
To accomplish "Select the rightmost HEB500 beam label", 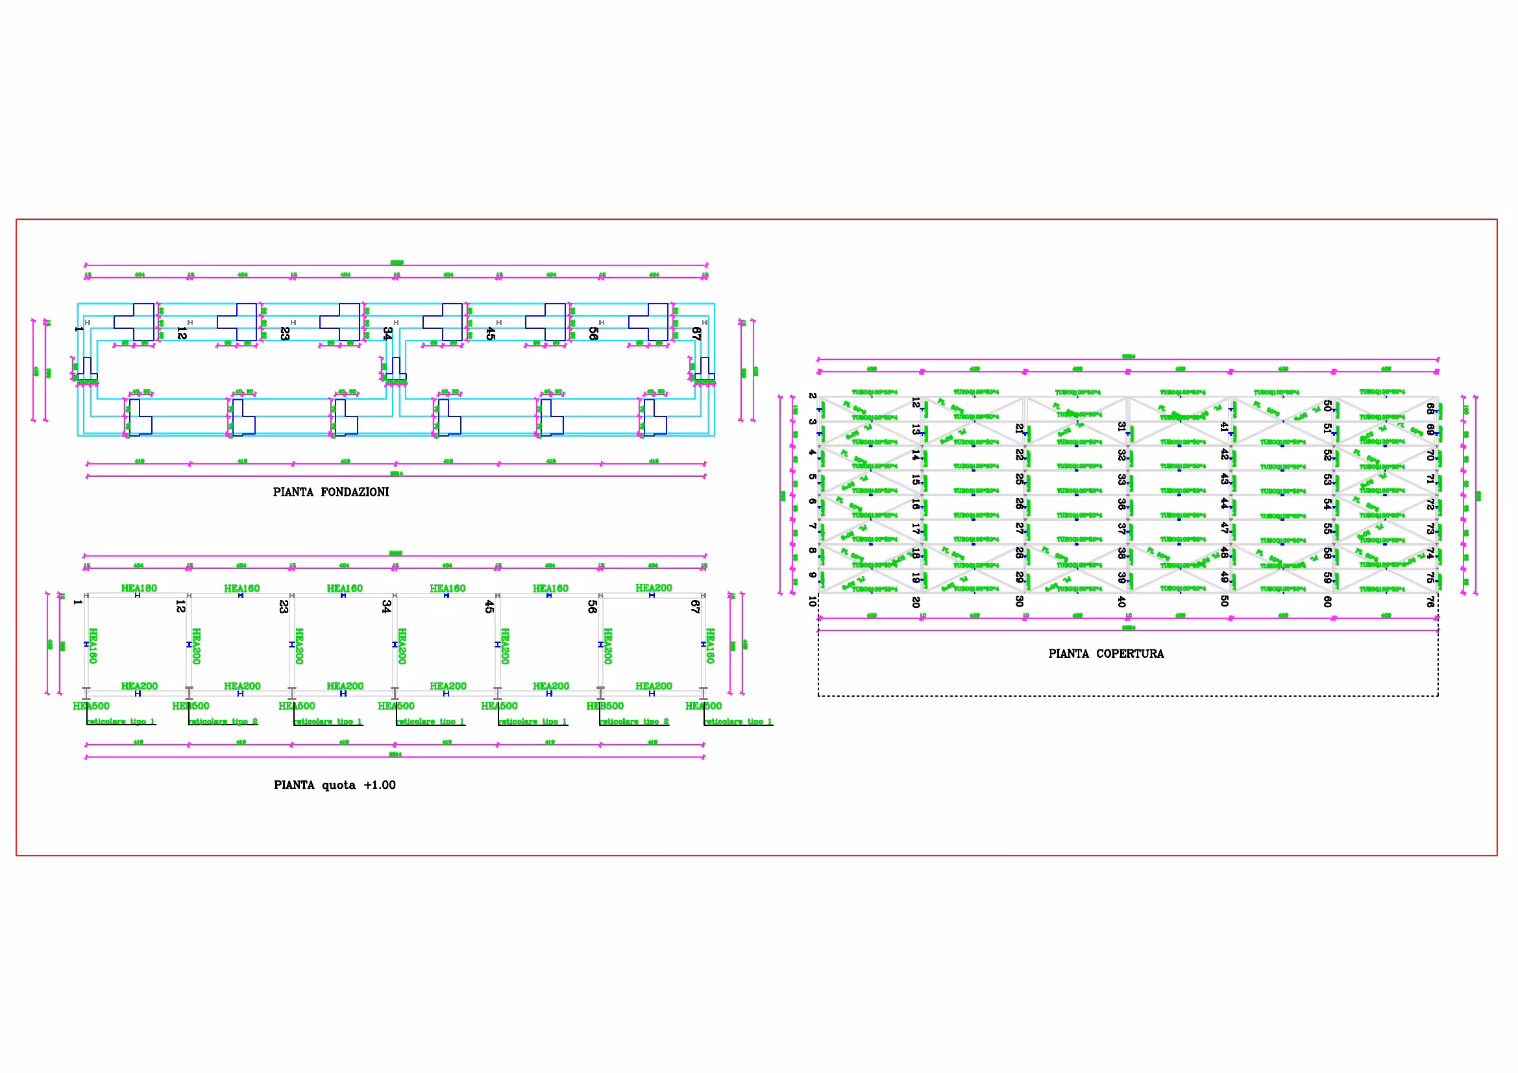I will pyautogui.click(x=604, y=706).
